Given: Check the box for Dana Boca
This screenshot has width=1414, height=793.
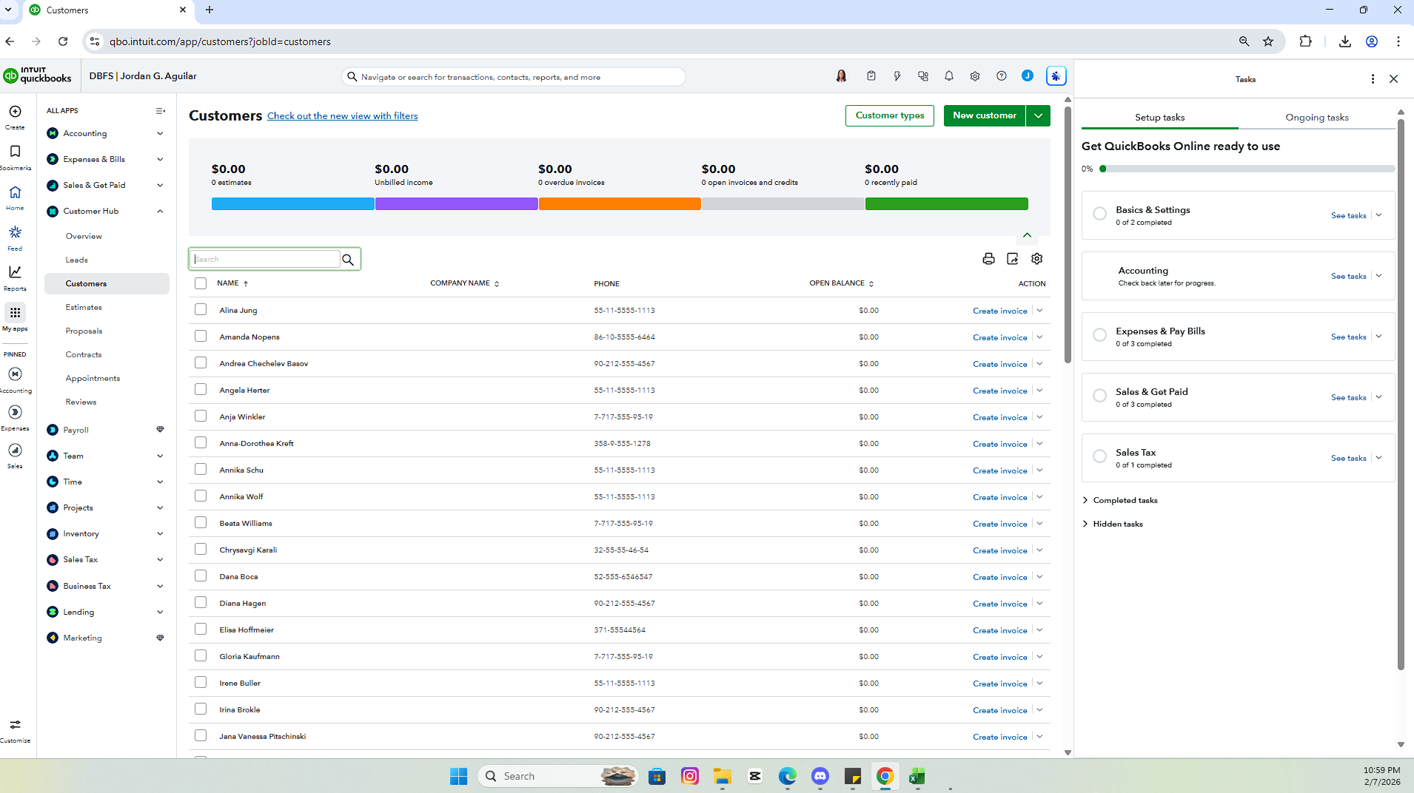Looking at the screenshot, I should pyautogui.click(x=201, y=576).
